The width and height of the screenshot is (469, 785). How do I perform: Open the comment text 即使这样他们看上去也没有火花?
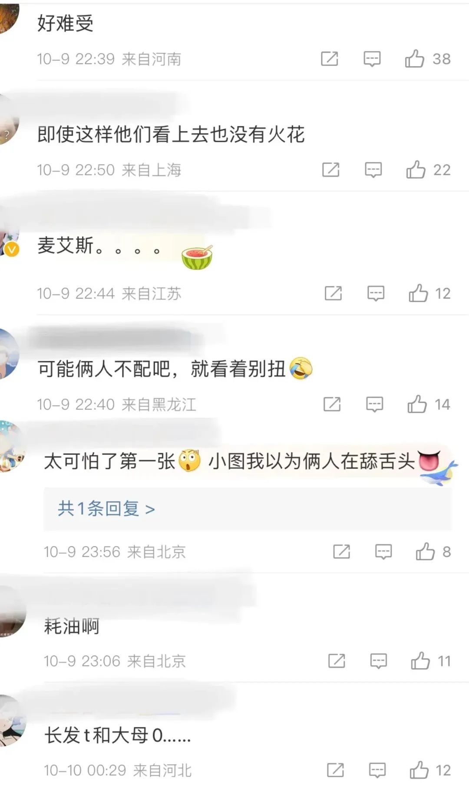point(171,134)
